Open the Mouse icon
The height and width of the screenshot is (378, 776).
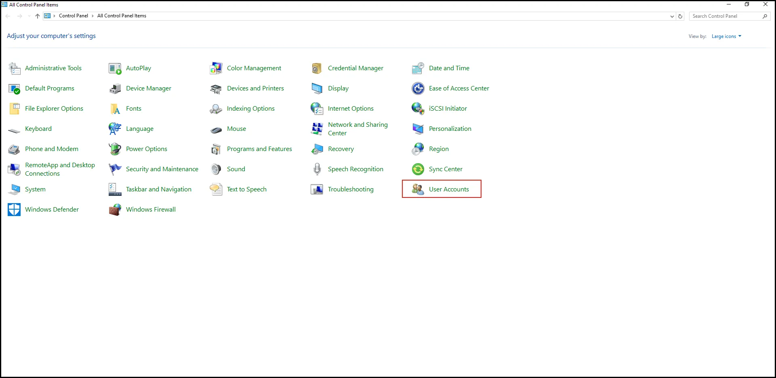[x=216, y=130]
